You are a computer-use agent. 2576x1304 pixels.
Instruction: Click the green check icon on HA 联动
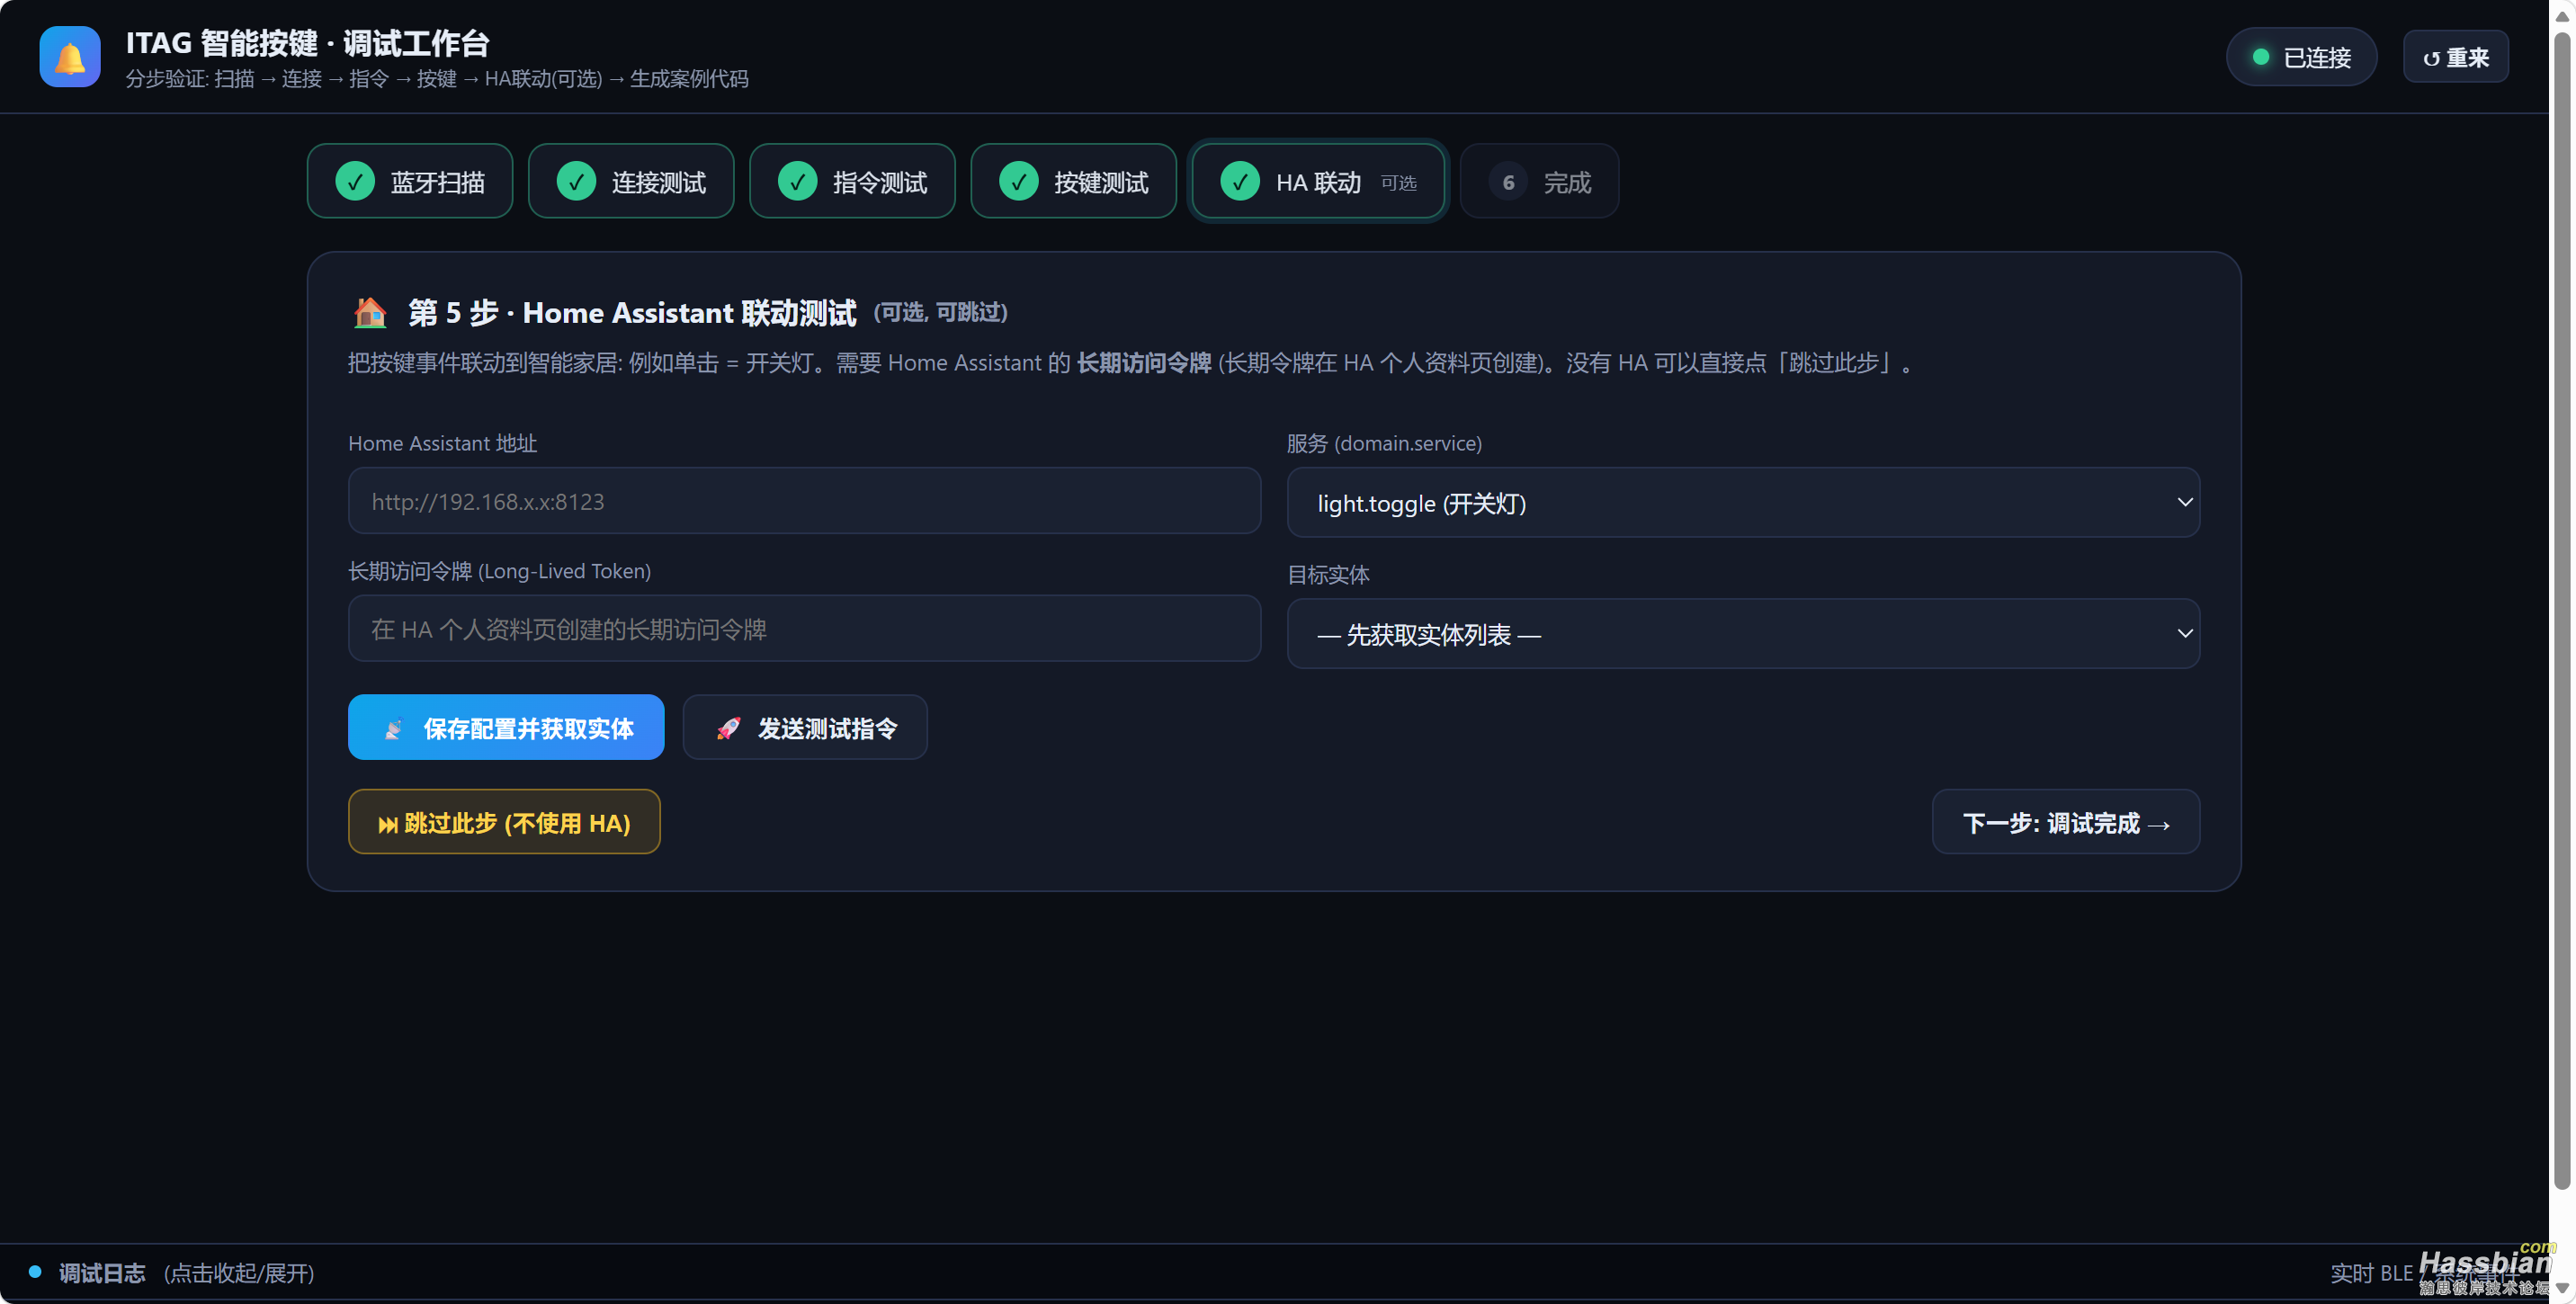[x=1240, y=182]
